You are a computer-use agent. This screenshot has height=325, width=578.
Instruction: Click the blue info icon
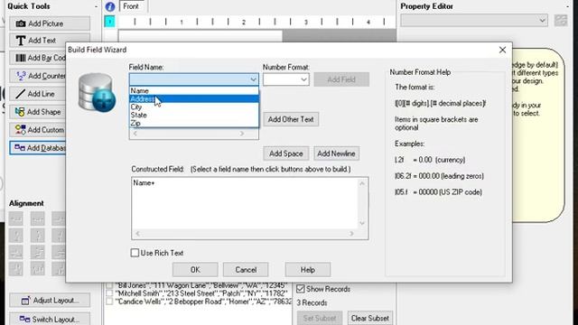110,6
